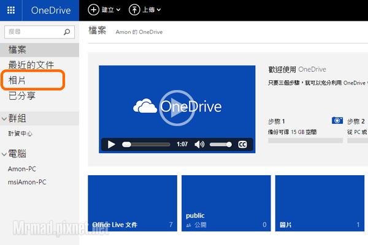368x245 pixels.
Task: Collapse the 群組 section
Action: [4, 118]
